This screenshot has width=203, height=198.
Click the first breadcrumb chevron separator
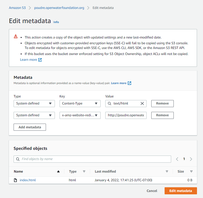click(x=30, y=8)
